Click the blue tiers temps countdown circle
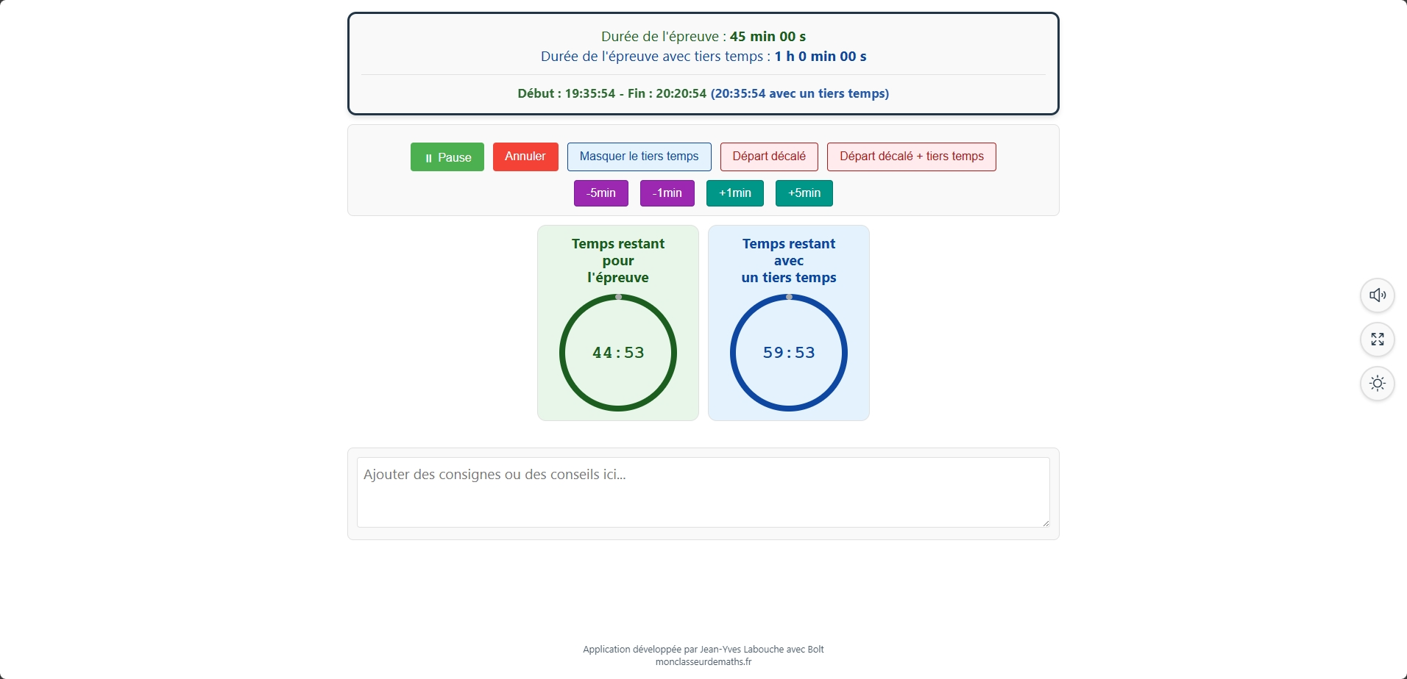Screen dimensions: 1407x679 pyautogui.click(x=788, y=353)
